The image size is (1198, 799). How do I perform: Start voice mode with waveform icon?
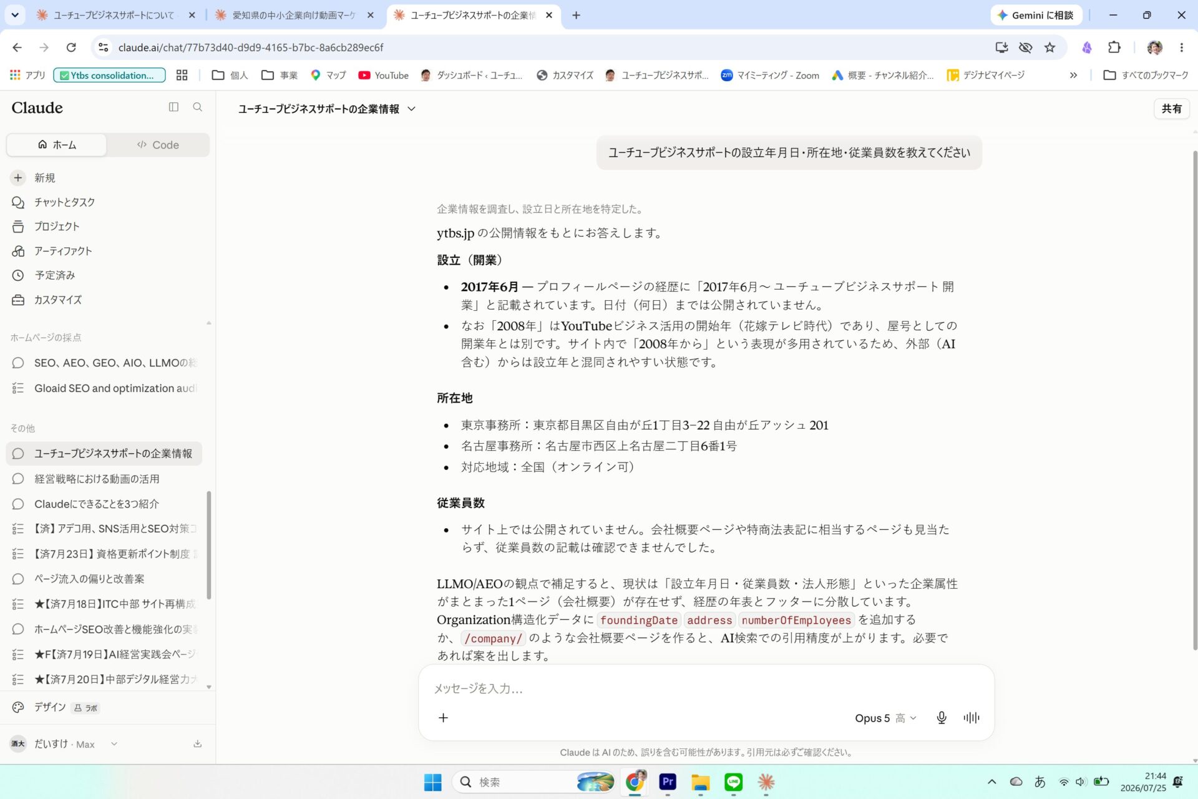(971, 718)
